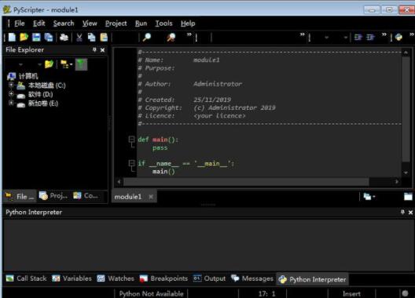
Task: Open the Project menu
Action: click(x=116, y=24)
